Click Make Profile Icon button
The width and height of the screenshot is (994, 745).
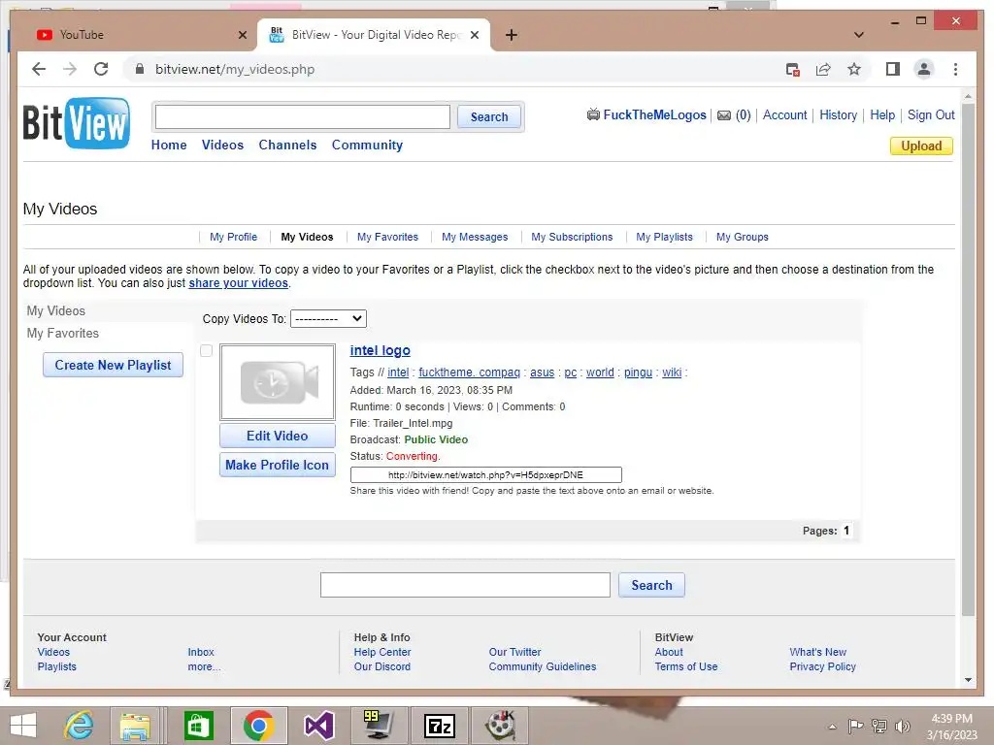pos(277,465)
